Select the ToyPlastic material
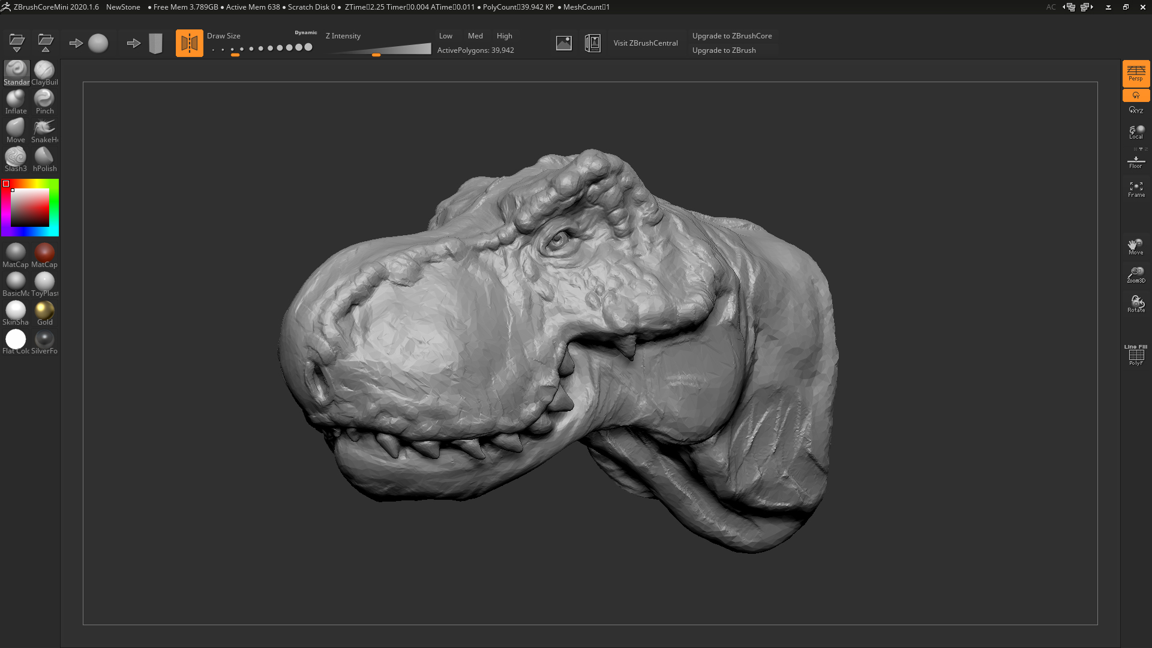 44,284
